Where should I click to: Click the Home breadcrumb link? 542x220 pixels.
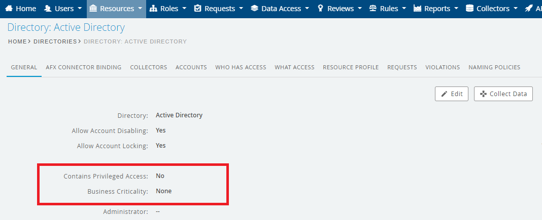(x=17, y=41)
